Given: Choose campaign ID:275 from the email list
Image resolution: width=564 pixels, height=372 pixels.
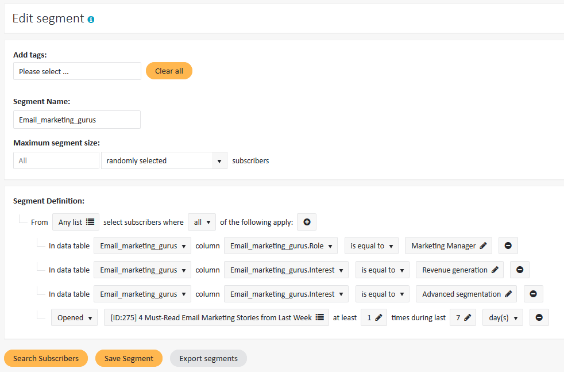Looking at the screenshot, I should pos(216,317).
